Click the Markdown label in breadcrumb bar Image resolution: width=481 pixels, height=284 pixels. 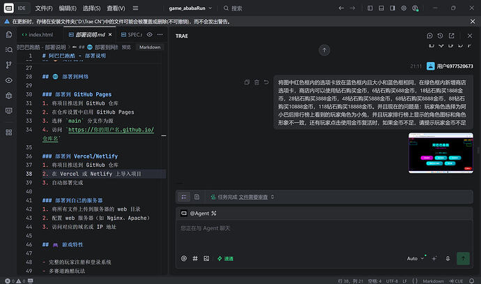point(150,47)
